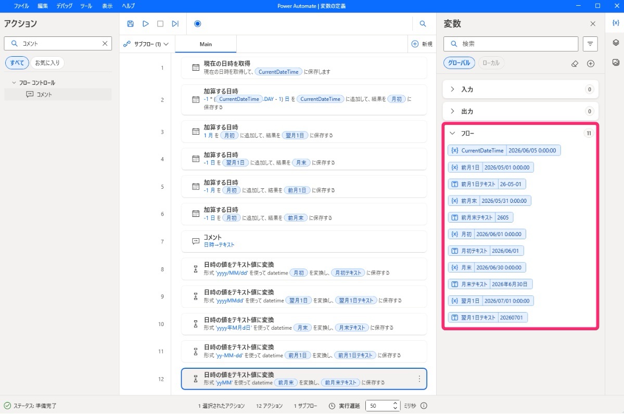Screen dimensions: 624x414
Task: Collapse the フロー コントロール group
Action: tap(14, 83)
